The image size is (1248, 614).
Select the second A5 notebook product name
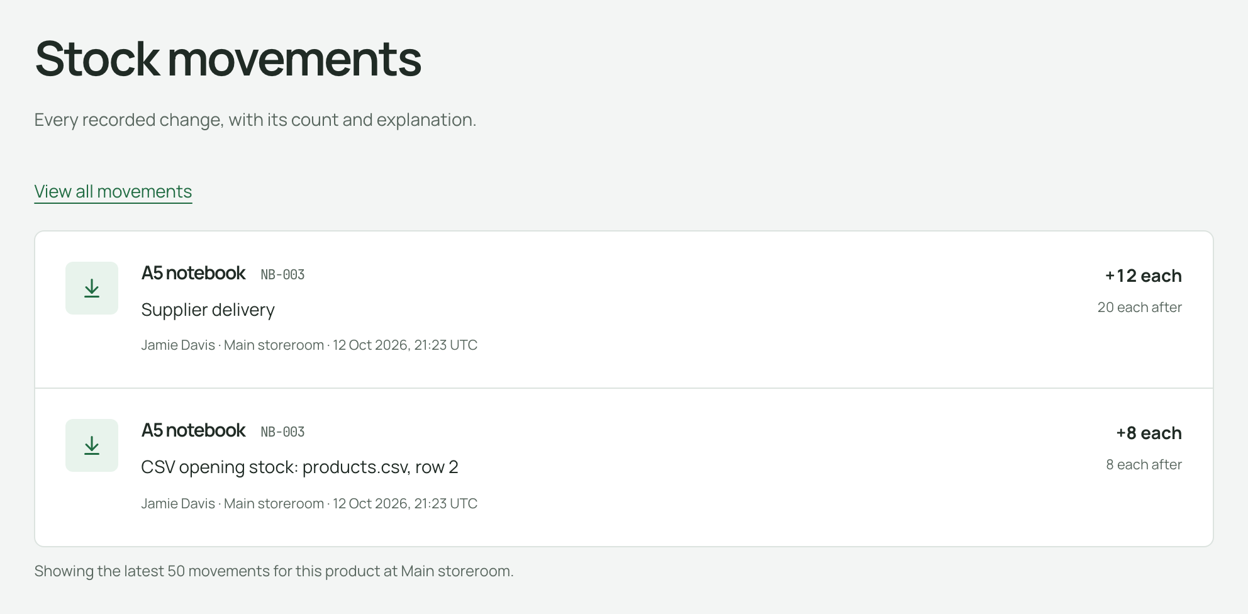[x=193, y=430]
